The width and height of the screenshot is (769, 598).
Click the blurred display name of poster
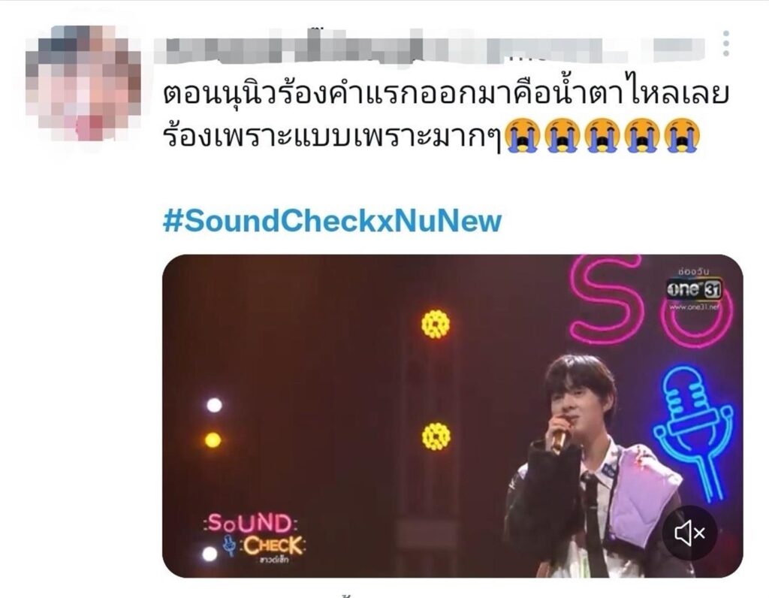429,47
